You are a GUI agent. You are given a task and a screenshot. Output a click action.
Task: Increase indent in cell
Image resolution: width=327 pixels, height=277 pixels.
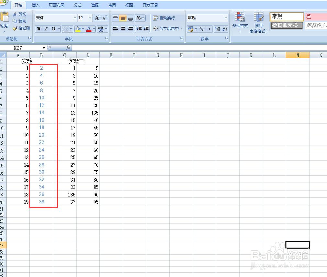tap(146, 28)
